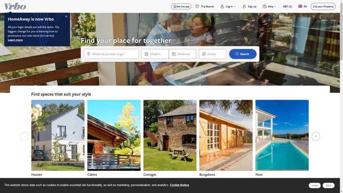Open the GBP (£) currency selector
This screenshot has width=343, height=193.
(x=287, y=6)
